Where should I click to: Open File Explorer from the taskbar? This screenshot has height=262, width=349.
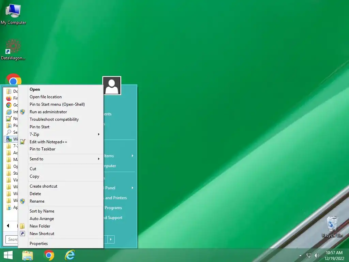[x=28, y=255]
